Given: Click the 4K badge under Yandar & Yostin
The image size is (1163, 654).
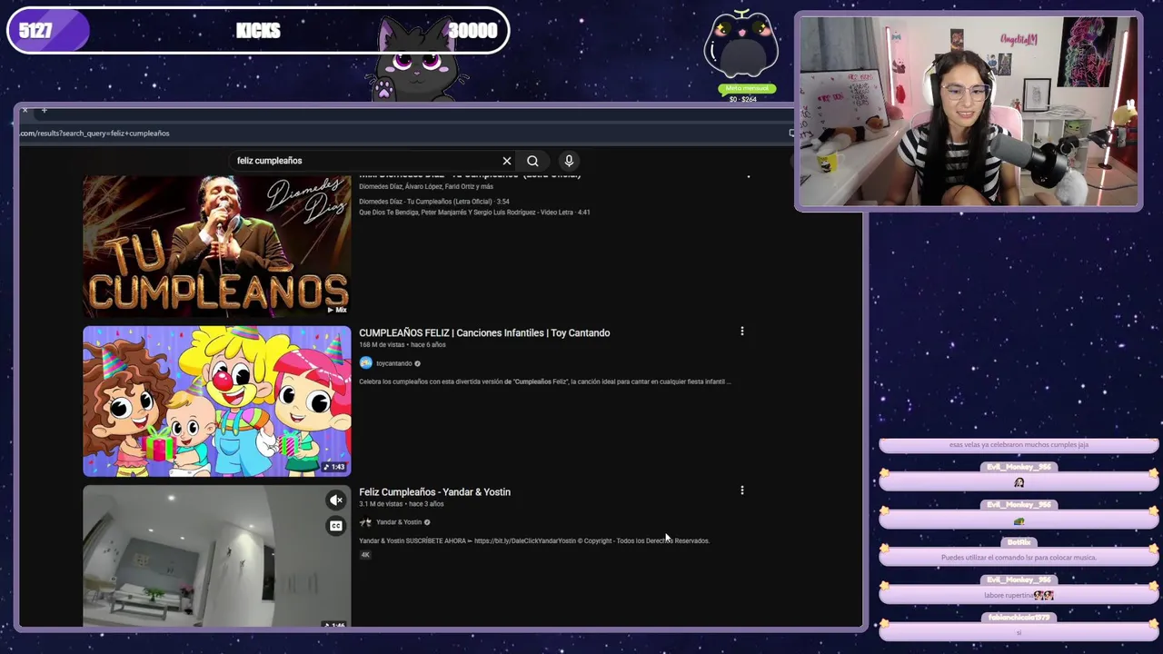Looking at the screenshot, I should point(365,554).
